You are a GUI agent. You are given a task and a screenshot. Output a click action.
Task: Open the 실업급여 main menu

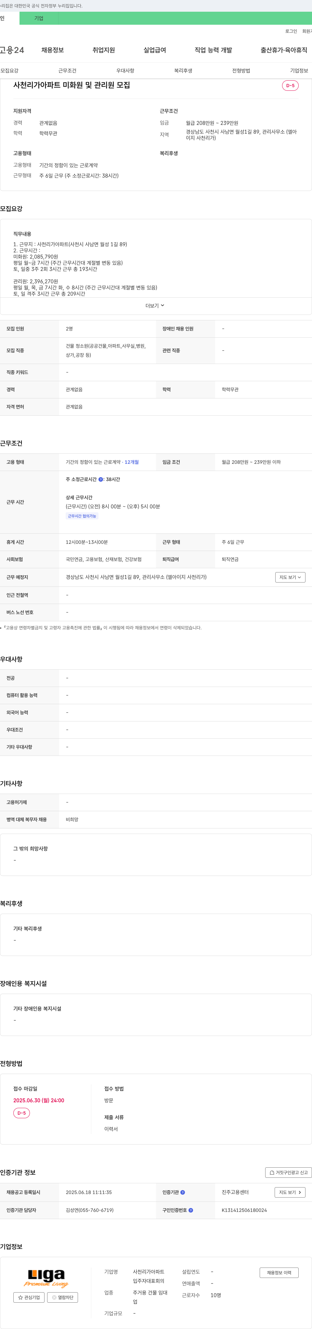(x=155, y=50)
